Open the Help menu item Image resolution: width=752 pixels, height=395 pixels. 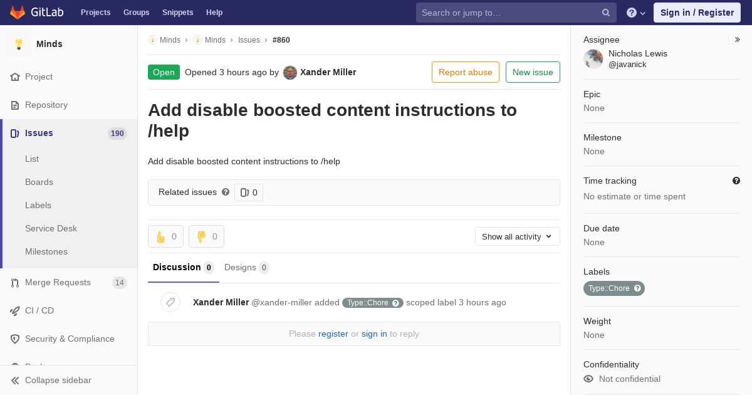coord(214,13)
